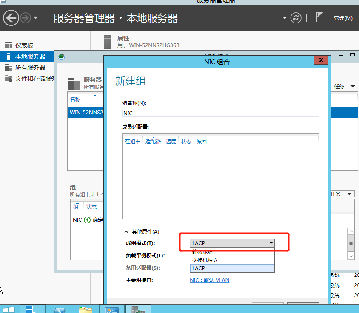Open the navigation history dropdown arrow
This screenshot has width=359, height=313.
(x=36, y=17)
